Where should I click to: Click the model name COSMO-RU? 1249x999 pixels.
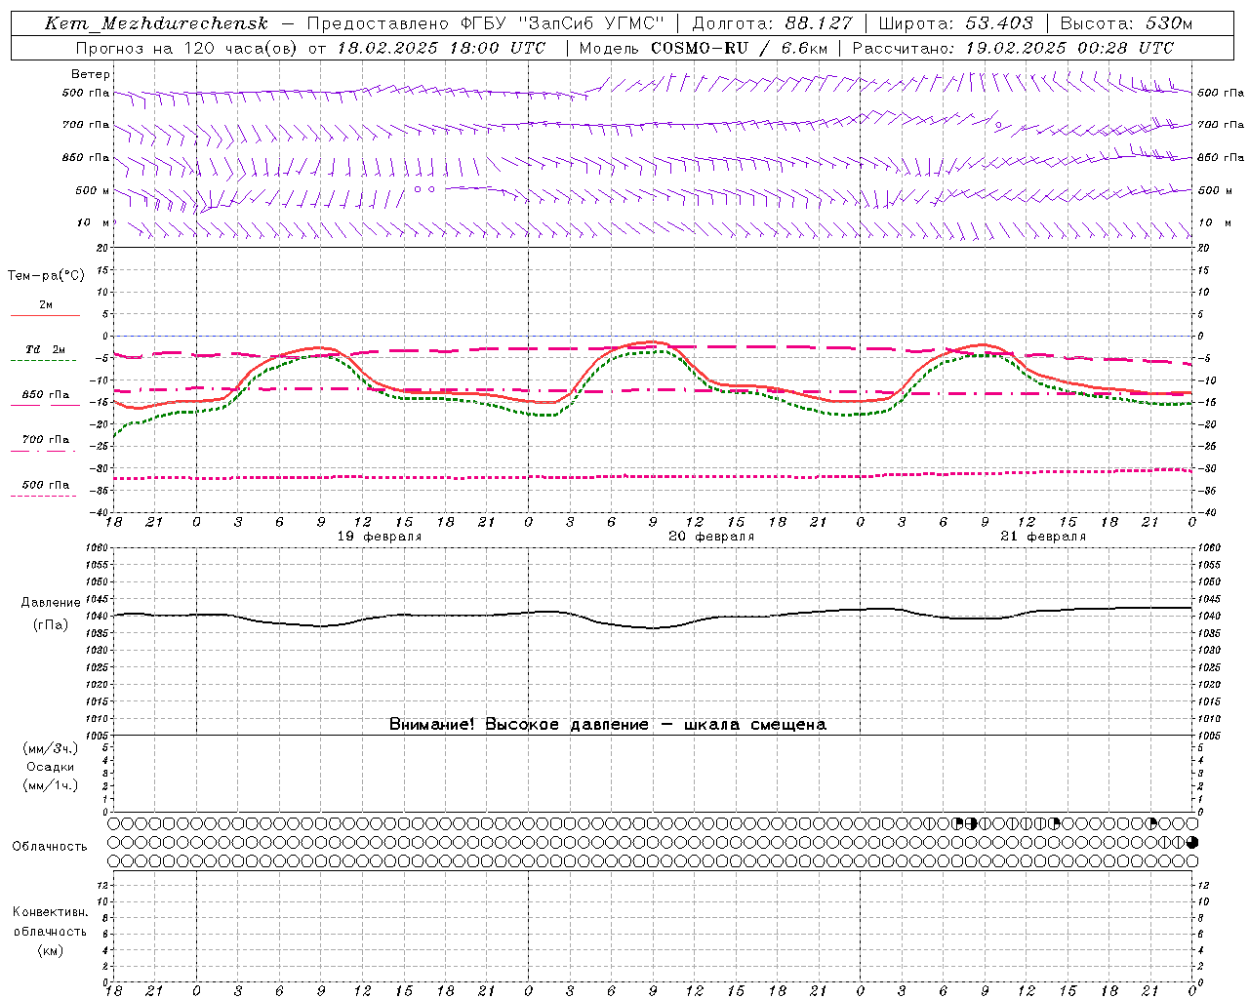(699, 48)
